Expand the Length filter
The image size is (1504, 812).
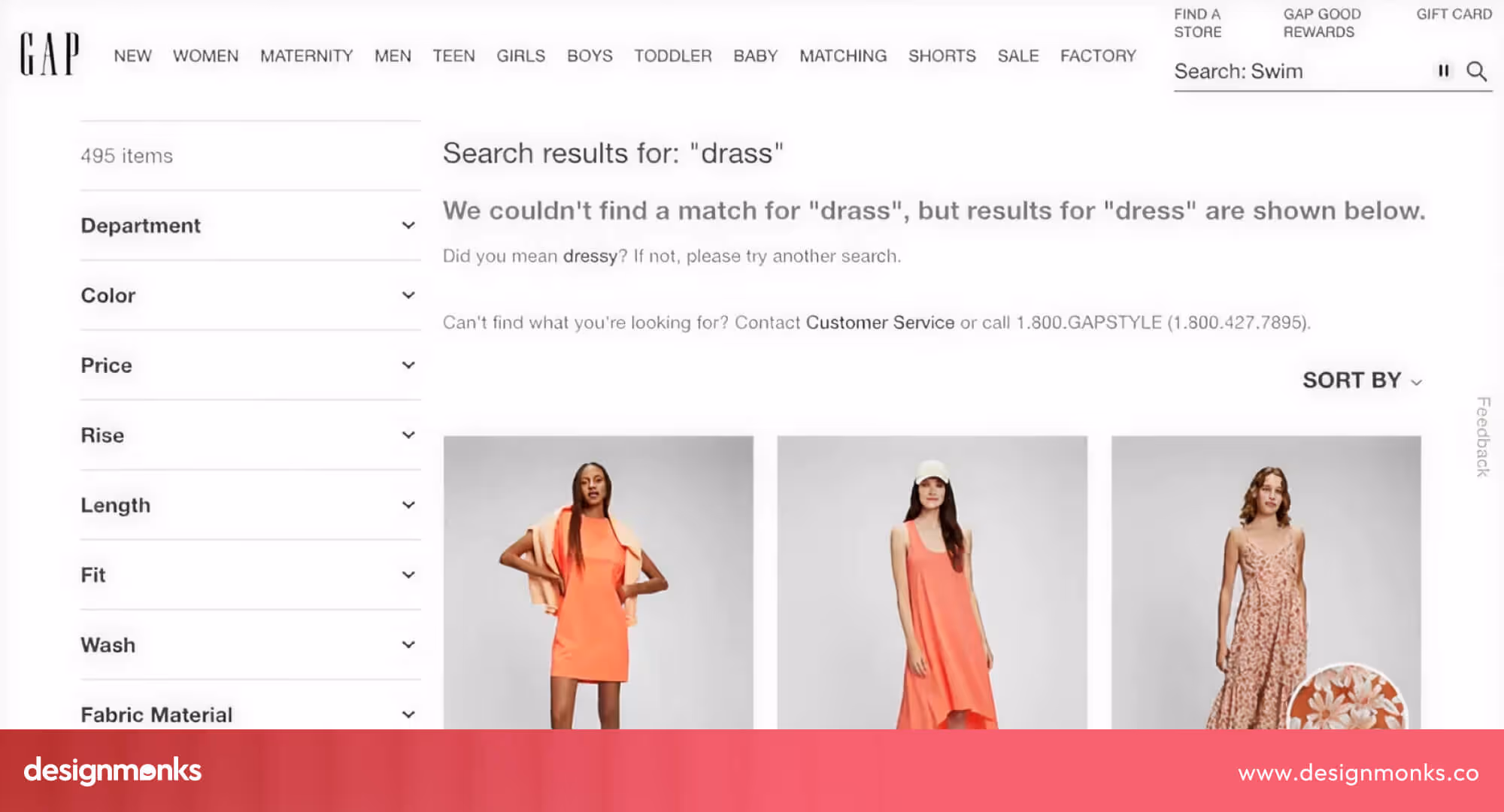[250, 505]
